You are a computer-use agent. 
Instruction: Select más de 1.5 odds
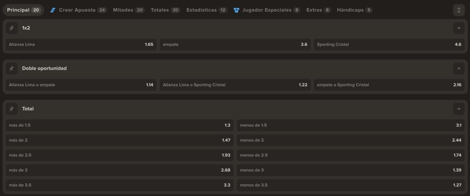tap(120, 125)
